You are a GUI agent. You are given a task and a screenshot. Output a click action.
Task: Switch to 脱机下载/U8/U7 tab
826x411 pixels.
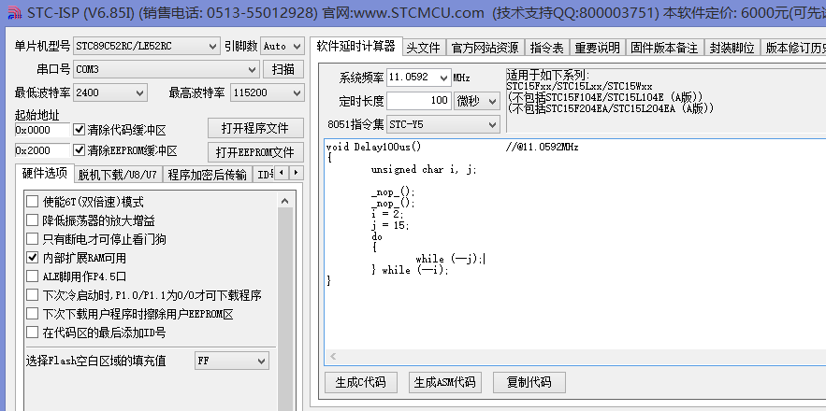point(118,175)
